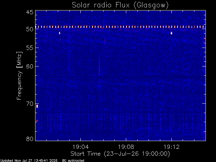216x162 pixels.
Task: Click the Updated timestamp text
Action: [29, 161]
